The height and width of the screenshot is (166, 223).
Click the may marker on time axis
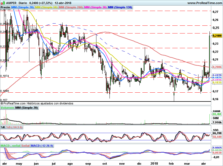(19, 164)
